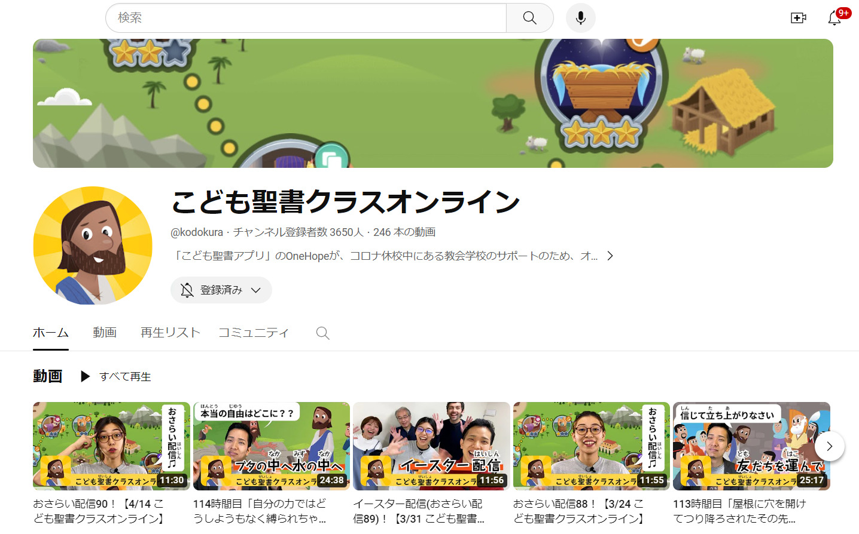Start voice search with microphone icon

pyautogui.click(x=580, y=18)
